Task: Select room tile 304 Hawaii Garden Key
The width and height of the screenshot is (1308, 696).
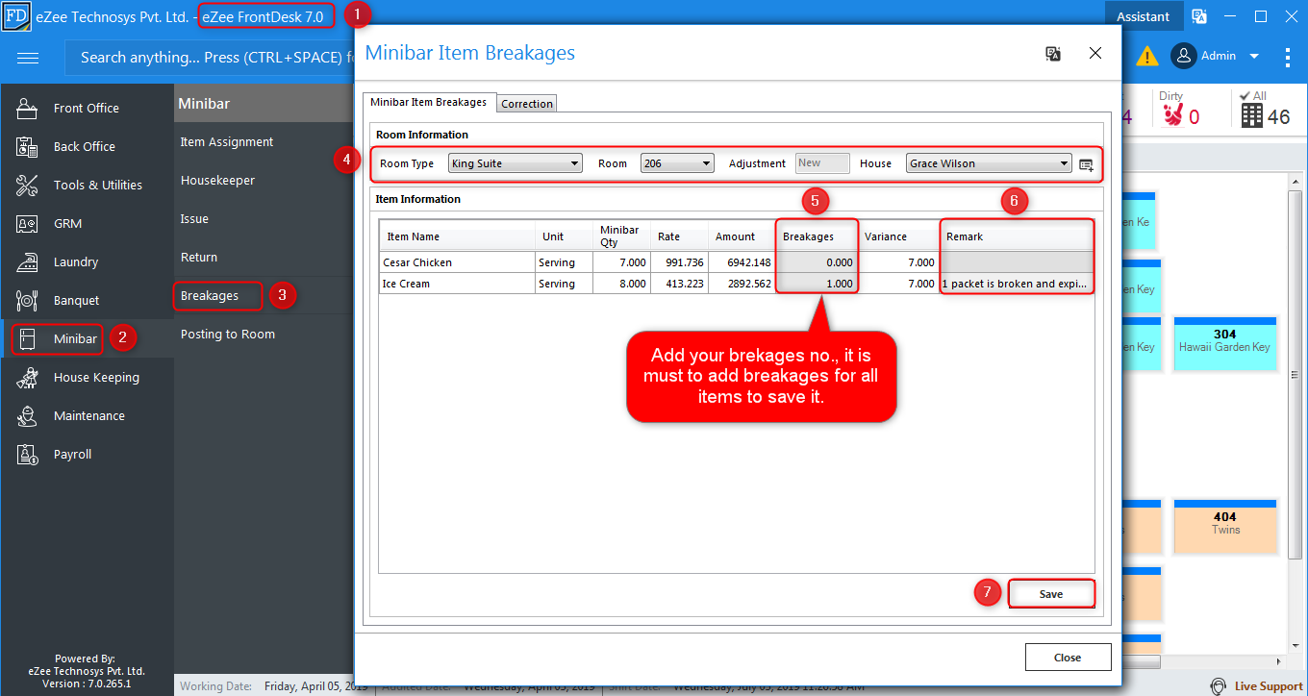Action: pos(1224,346)
